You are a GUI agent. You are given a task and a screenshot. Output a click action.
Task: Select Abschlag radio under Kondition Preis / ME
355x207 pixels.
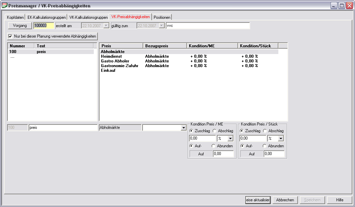pos(214,131)
